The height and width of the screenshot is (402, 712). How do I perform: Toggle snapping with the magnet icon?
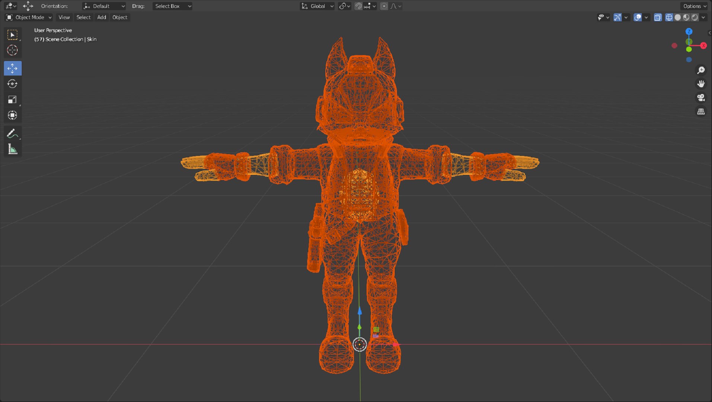pos(358,6)
